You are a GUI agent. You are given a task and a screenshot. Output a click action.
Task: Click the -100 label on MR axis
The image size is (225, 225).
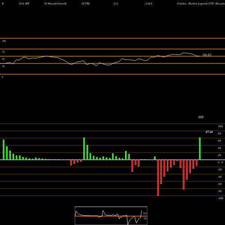click(220, 198)
